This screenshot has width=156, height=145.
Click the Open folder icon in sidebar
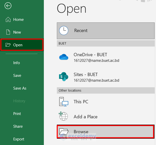pyautogui.click(x=8, y=45)
